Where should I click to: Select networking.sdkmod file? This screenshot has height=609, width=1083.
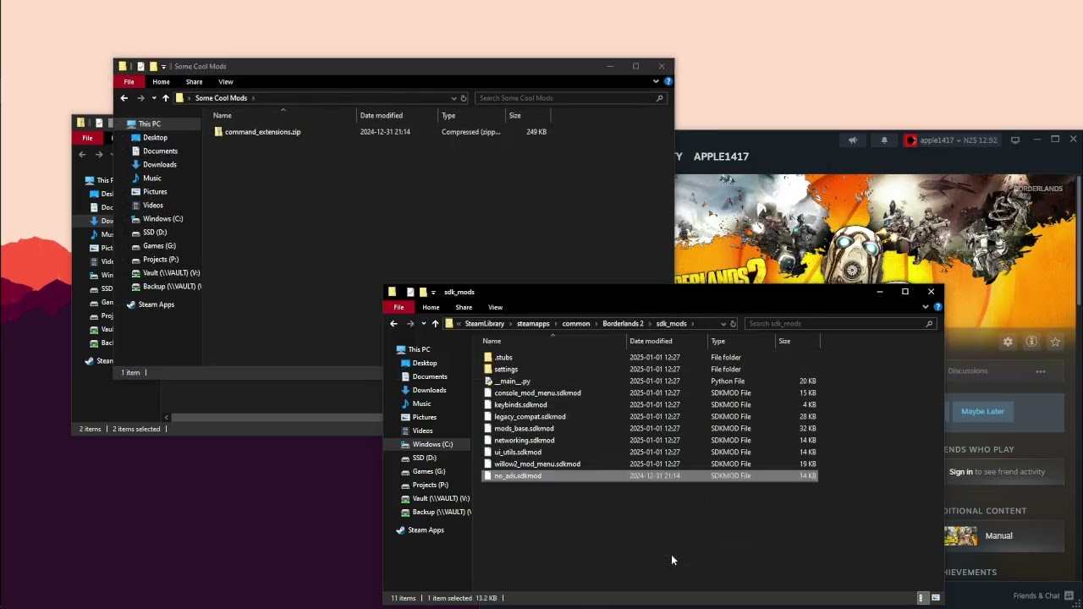click(525, 440)
